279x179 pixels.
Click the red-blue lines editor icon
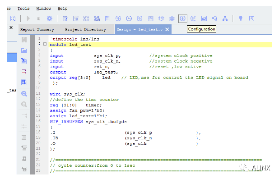click(x=24, y=72)
